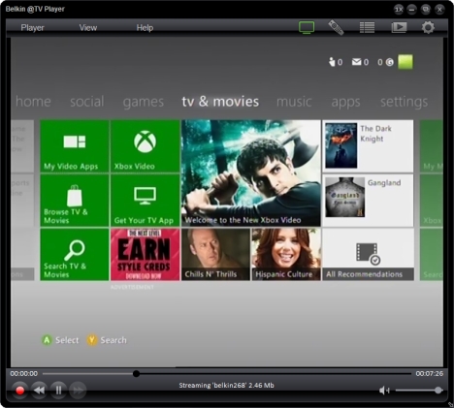
Task: Click the 1X zoom button
Action: coord(399,10)
